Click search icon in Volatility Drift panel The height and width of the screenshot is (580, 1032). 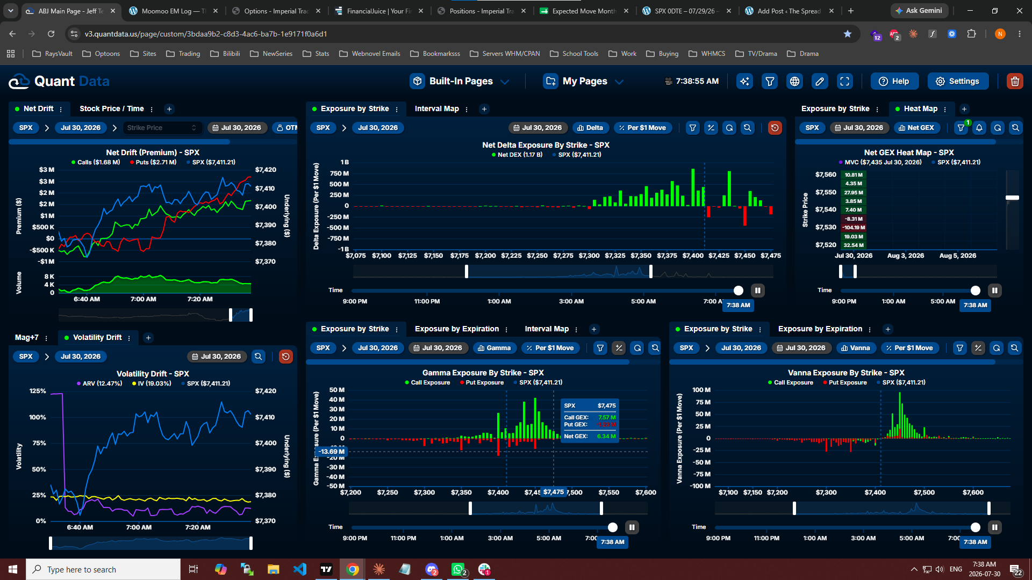click(259, 357)
